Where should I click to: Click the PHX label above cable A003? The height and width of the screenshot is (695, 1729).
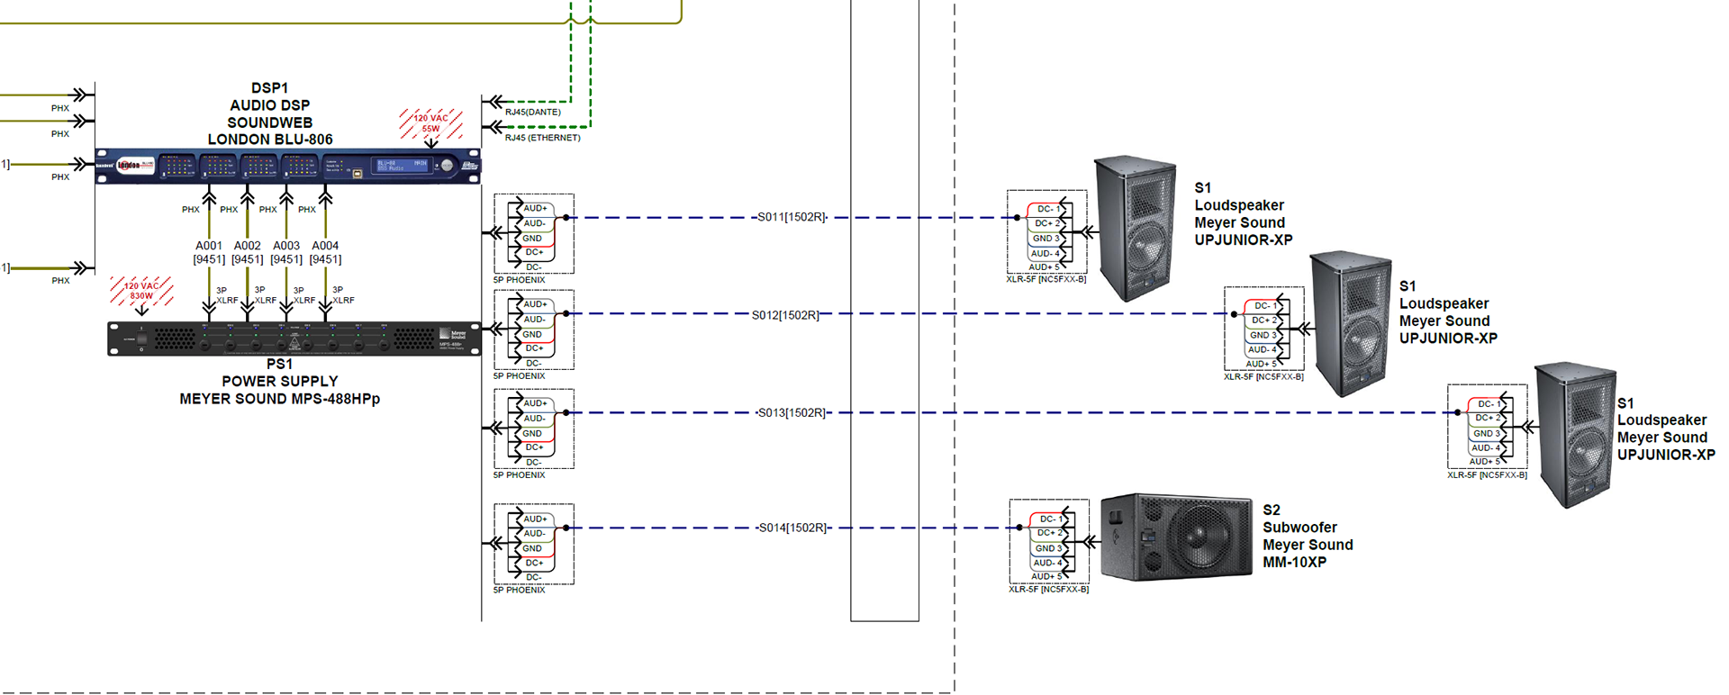tap(268, 210)
